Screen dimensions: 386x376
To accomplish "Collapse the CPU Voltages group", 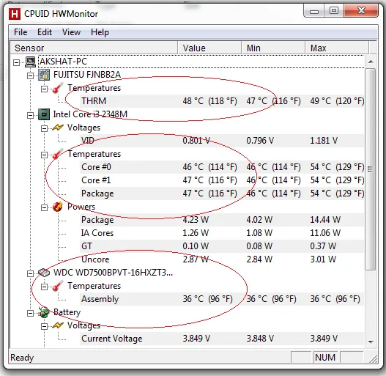I will (44, 128).
